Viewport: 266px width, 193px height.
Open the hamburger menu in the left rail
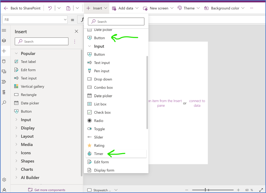pyautogui.click(x=4, y=30)
